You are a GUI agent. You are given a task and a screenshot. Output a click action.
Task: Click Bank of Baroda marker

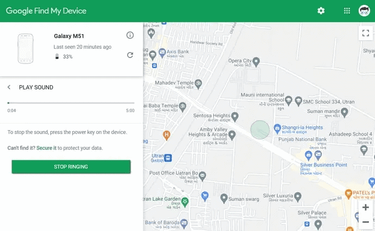184,223
